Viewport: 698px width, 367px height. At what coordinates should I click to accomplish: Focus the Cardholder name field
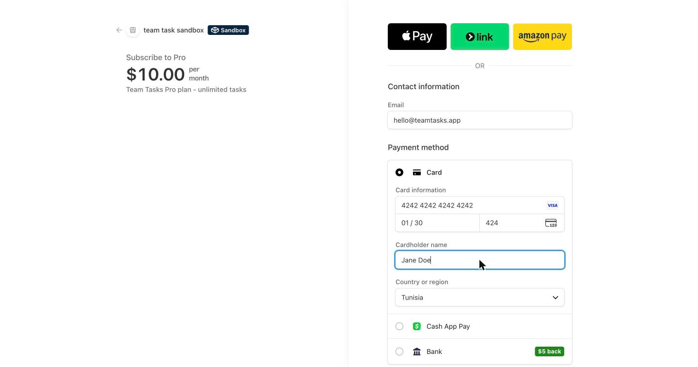click(480, 260)
